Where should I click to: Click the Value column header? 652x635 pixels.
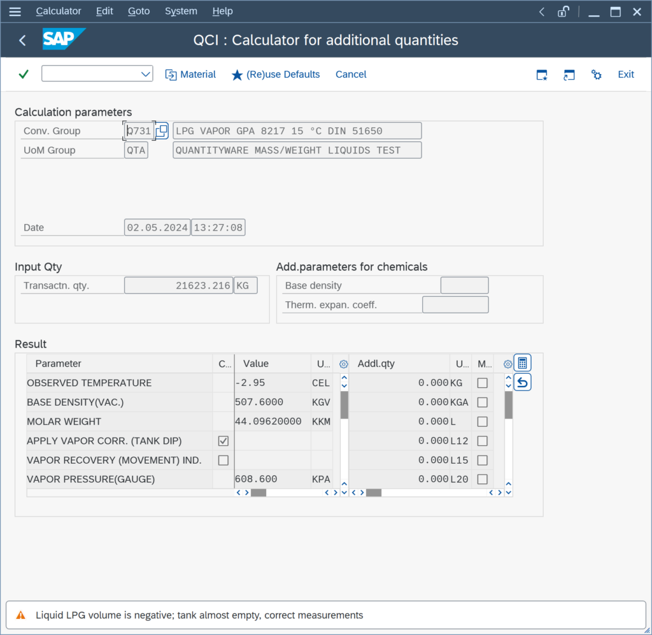click(273, 364)
